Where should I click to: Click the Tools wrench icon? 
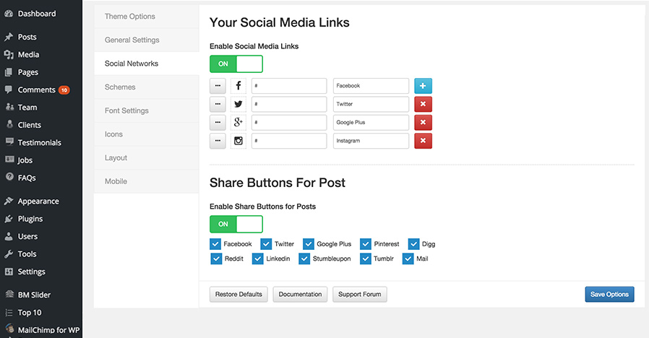tap(9, 254)
